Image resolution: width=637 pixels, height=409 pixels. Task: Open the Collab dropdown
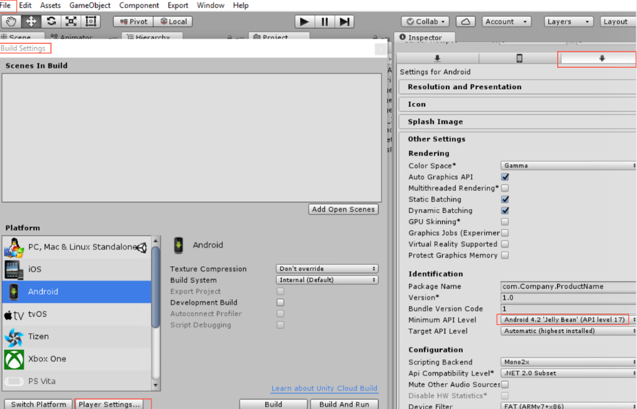tap(425, 21)
